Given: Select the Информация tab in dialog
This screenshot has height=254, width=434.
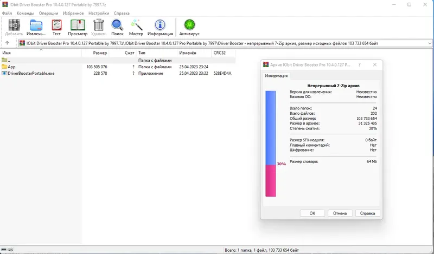Looking at the screenshot, I should pos(276,75).
